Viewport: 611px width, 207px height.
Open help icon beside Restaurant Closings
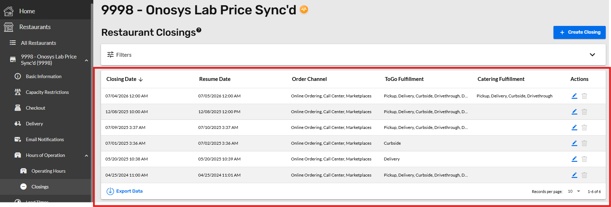pyautogui.click(x=199, y=30)
